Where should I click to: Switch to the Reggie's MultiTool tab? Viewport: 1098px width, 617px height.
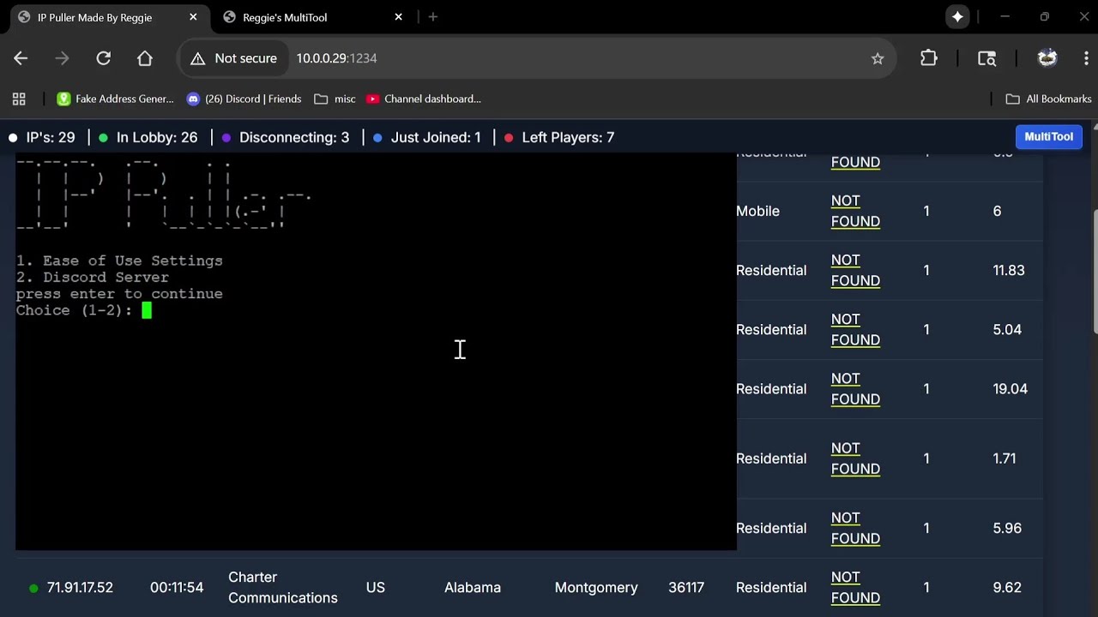tap(313, 17)
